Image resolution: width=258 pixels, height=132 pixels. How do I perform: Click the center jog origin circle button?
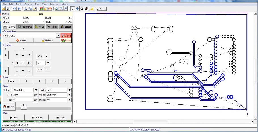tap(23, 63)
